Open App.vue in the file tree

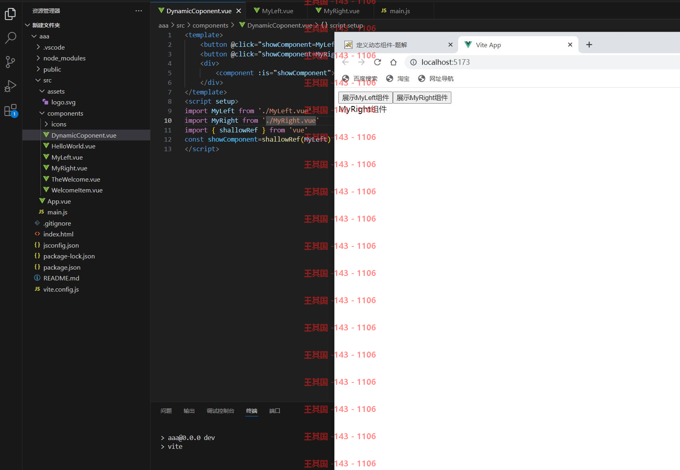[x=86, y=201]
